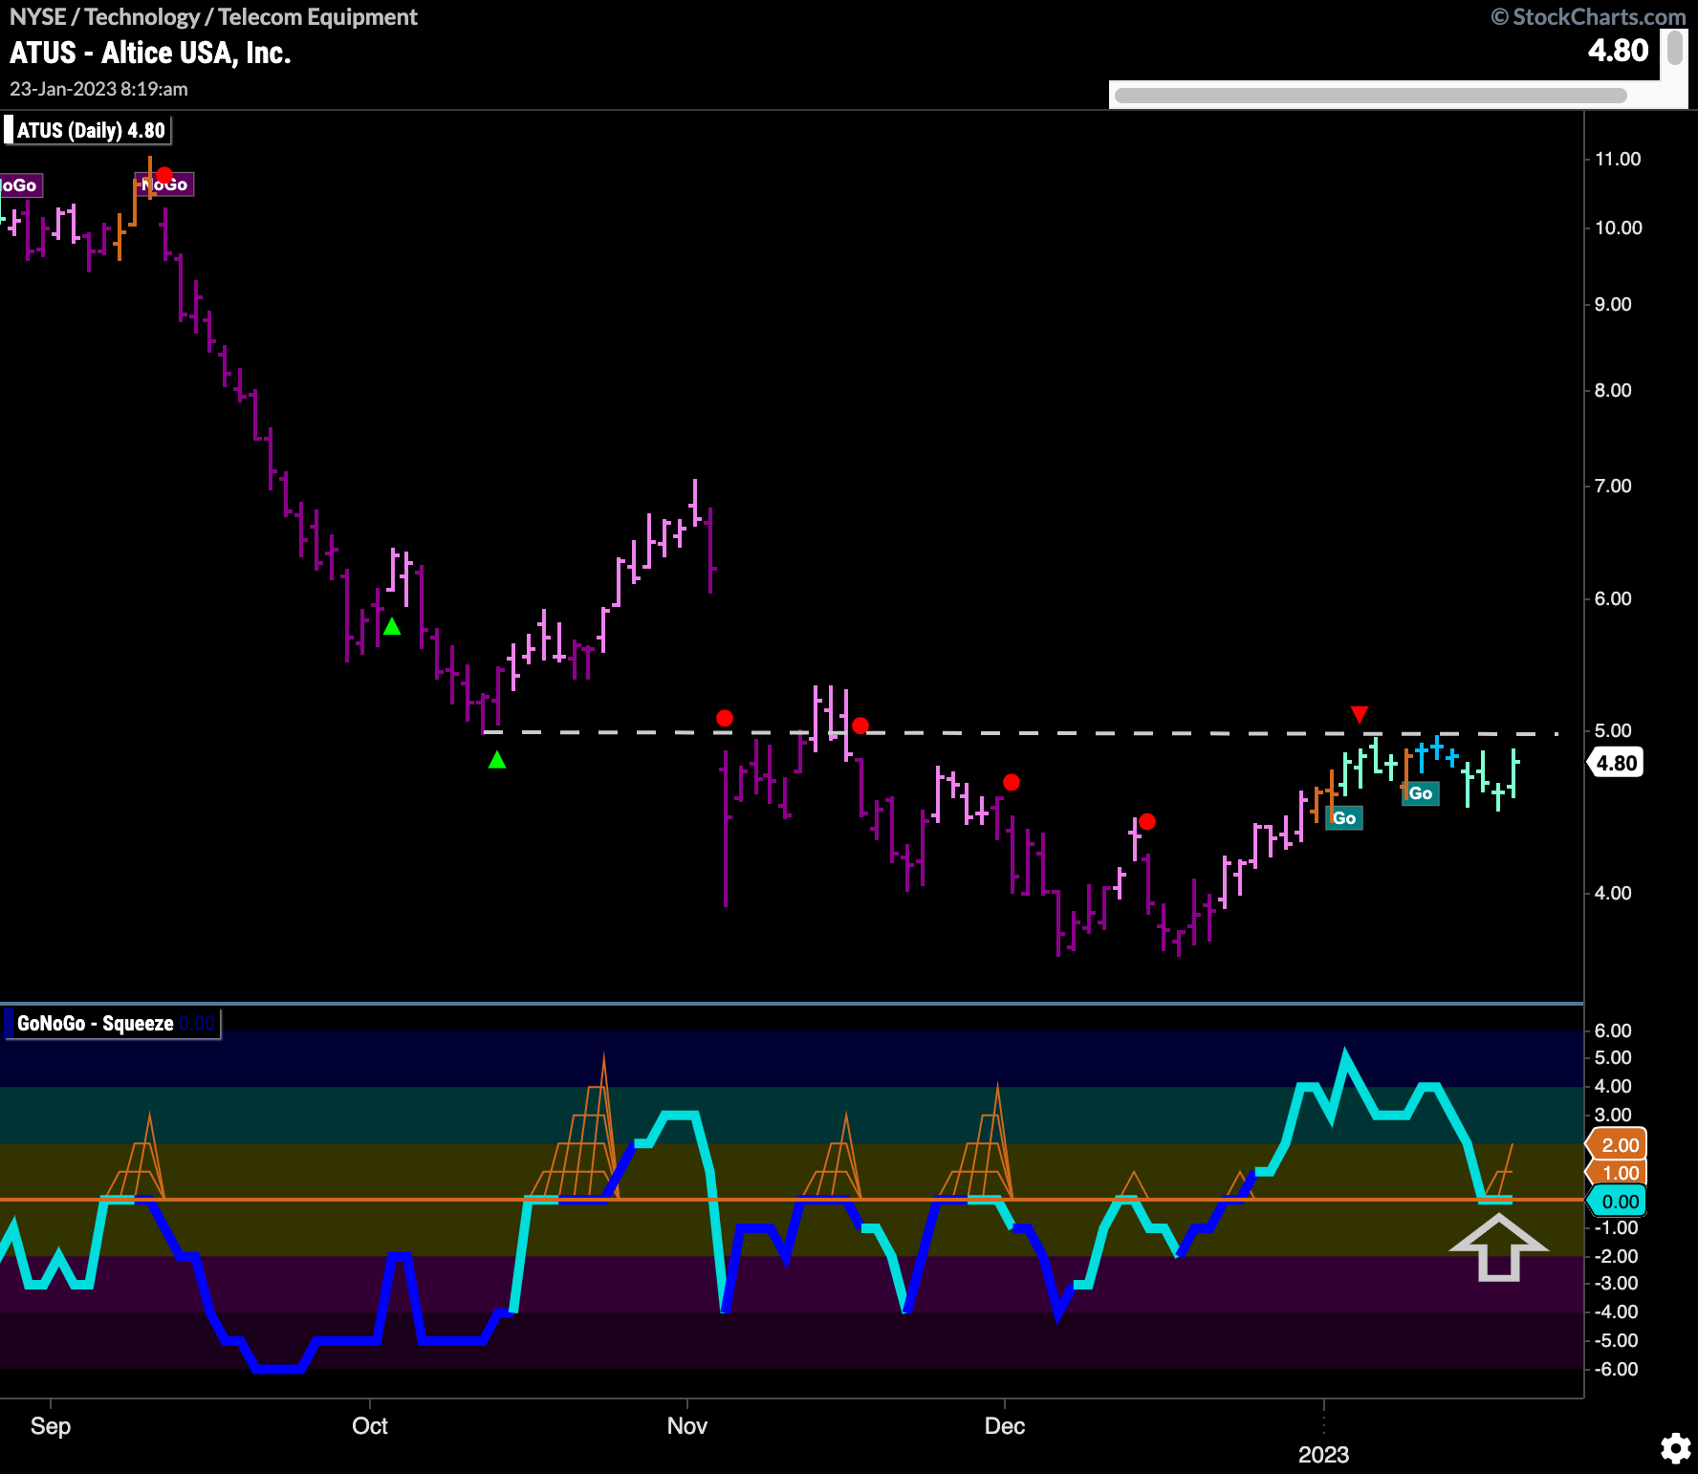
Task: Click the lower teal Go label in January
Action: pos(1344,818)
